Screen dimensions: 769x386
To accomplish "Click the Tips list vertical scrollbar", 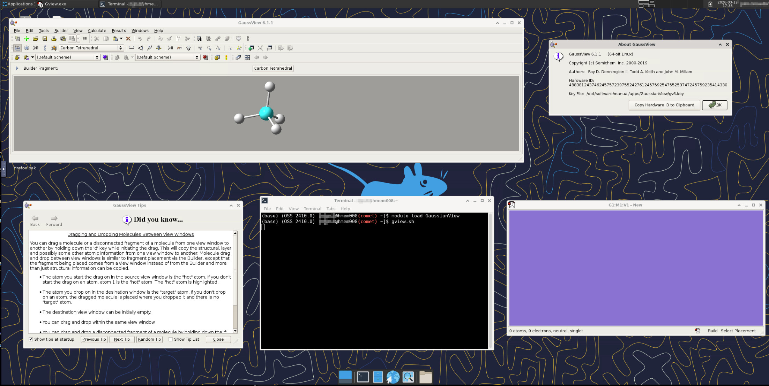I will coord(235,281).
